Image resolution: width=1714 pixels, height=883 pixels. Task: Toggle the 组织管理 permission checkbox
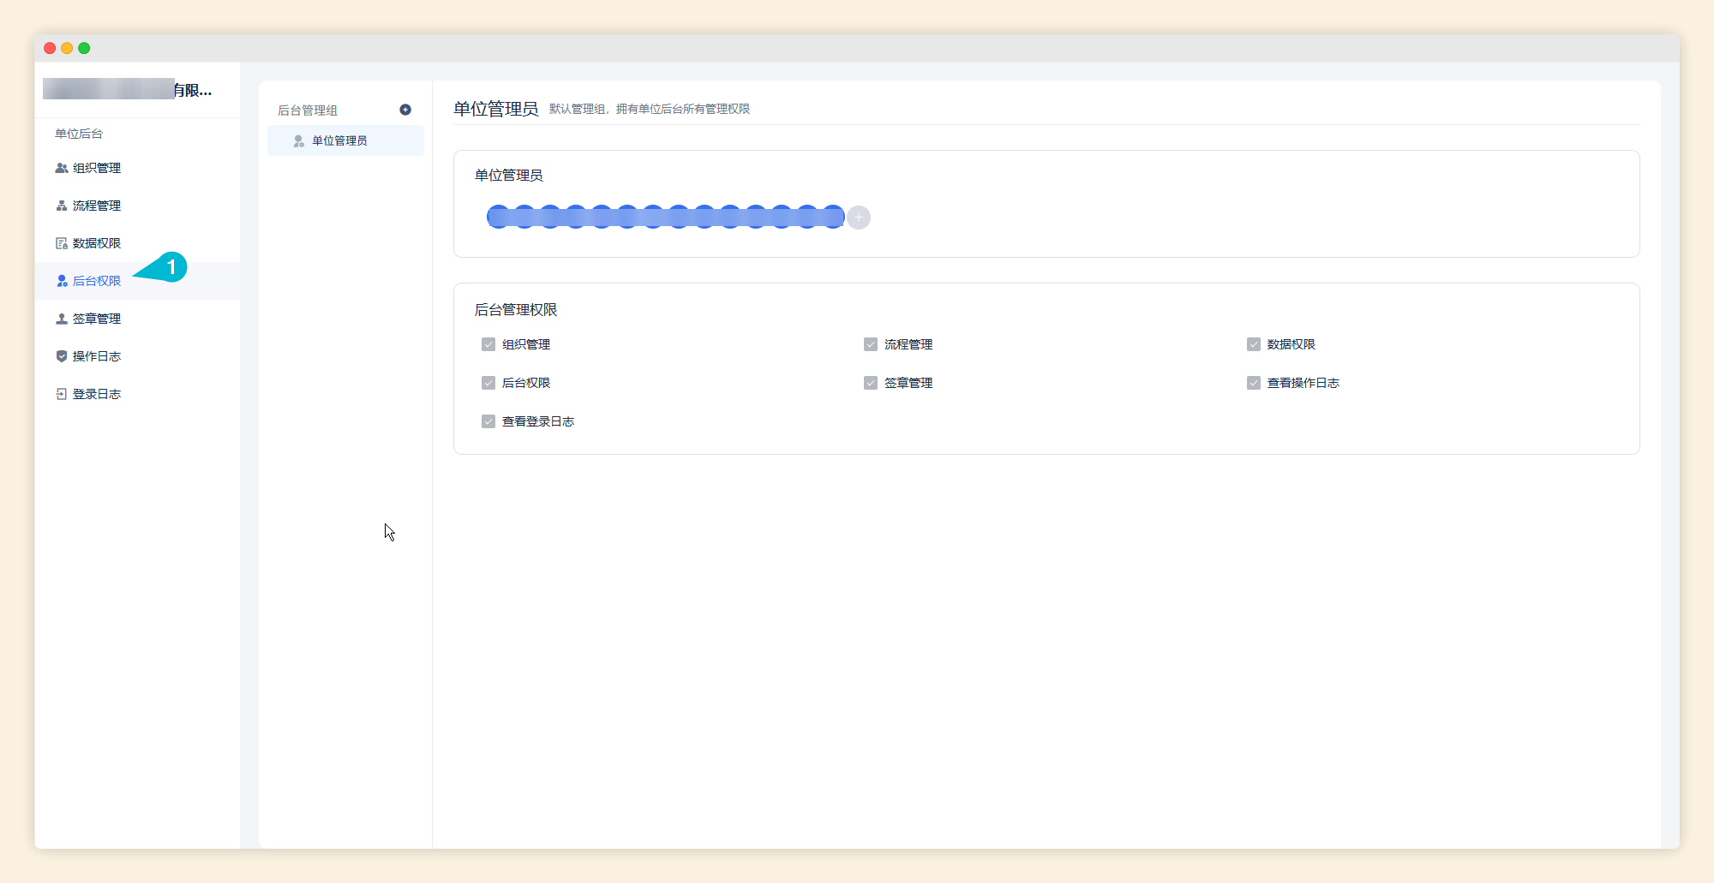coord(488,344)
